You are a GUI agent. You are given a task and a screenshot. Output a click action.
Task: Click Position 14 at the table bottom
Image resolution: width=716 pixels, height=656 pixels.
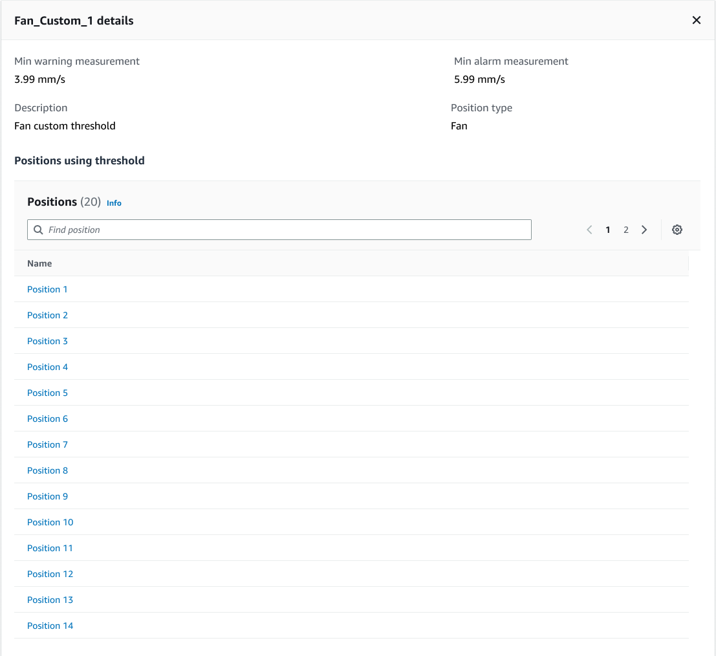pyautogui.click(x=50, y=626)
